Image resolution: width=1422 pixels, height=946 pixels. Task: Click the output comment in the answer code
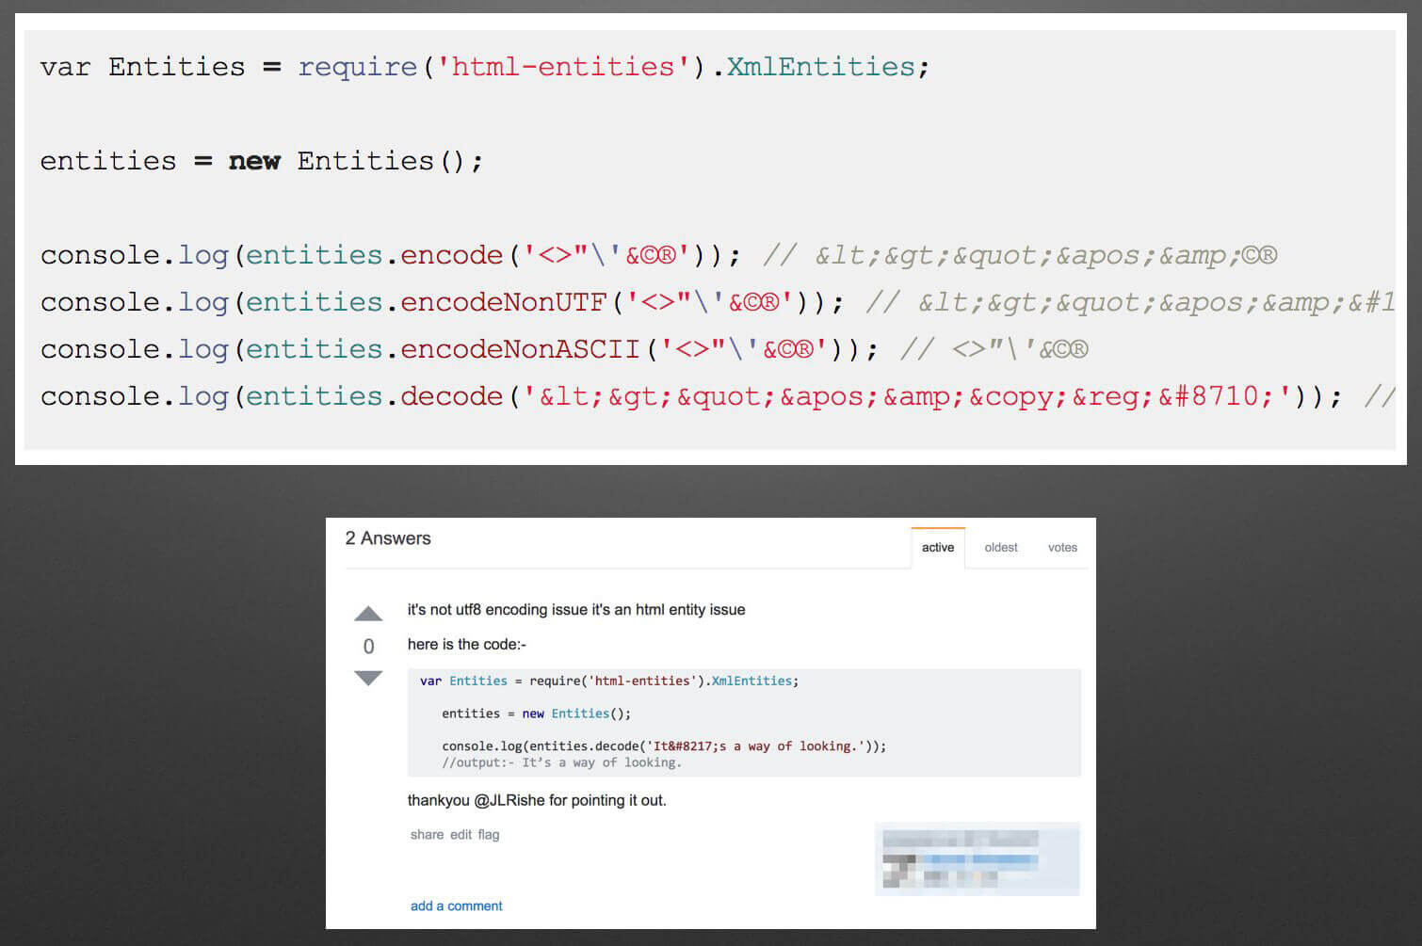561,762
